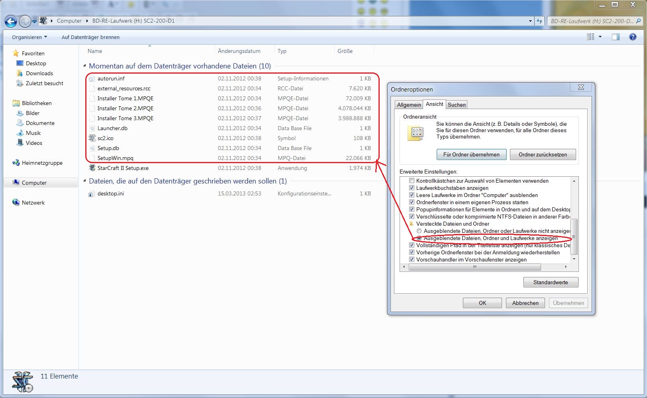Click Ordner zurücksetzen button
This screenshot has height=398, width=647.
pos(543,154)
